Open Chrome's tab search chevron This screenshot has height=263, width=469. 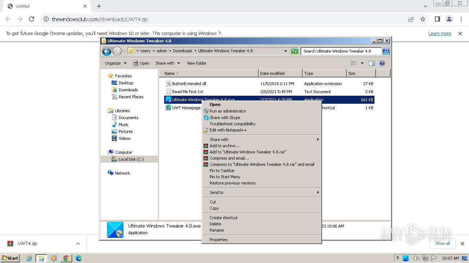point(425,6)
